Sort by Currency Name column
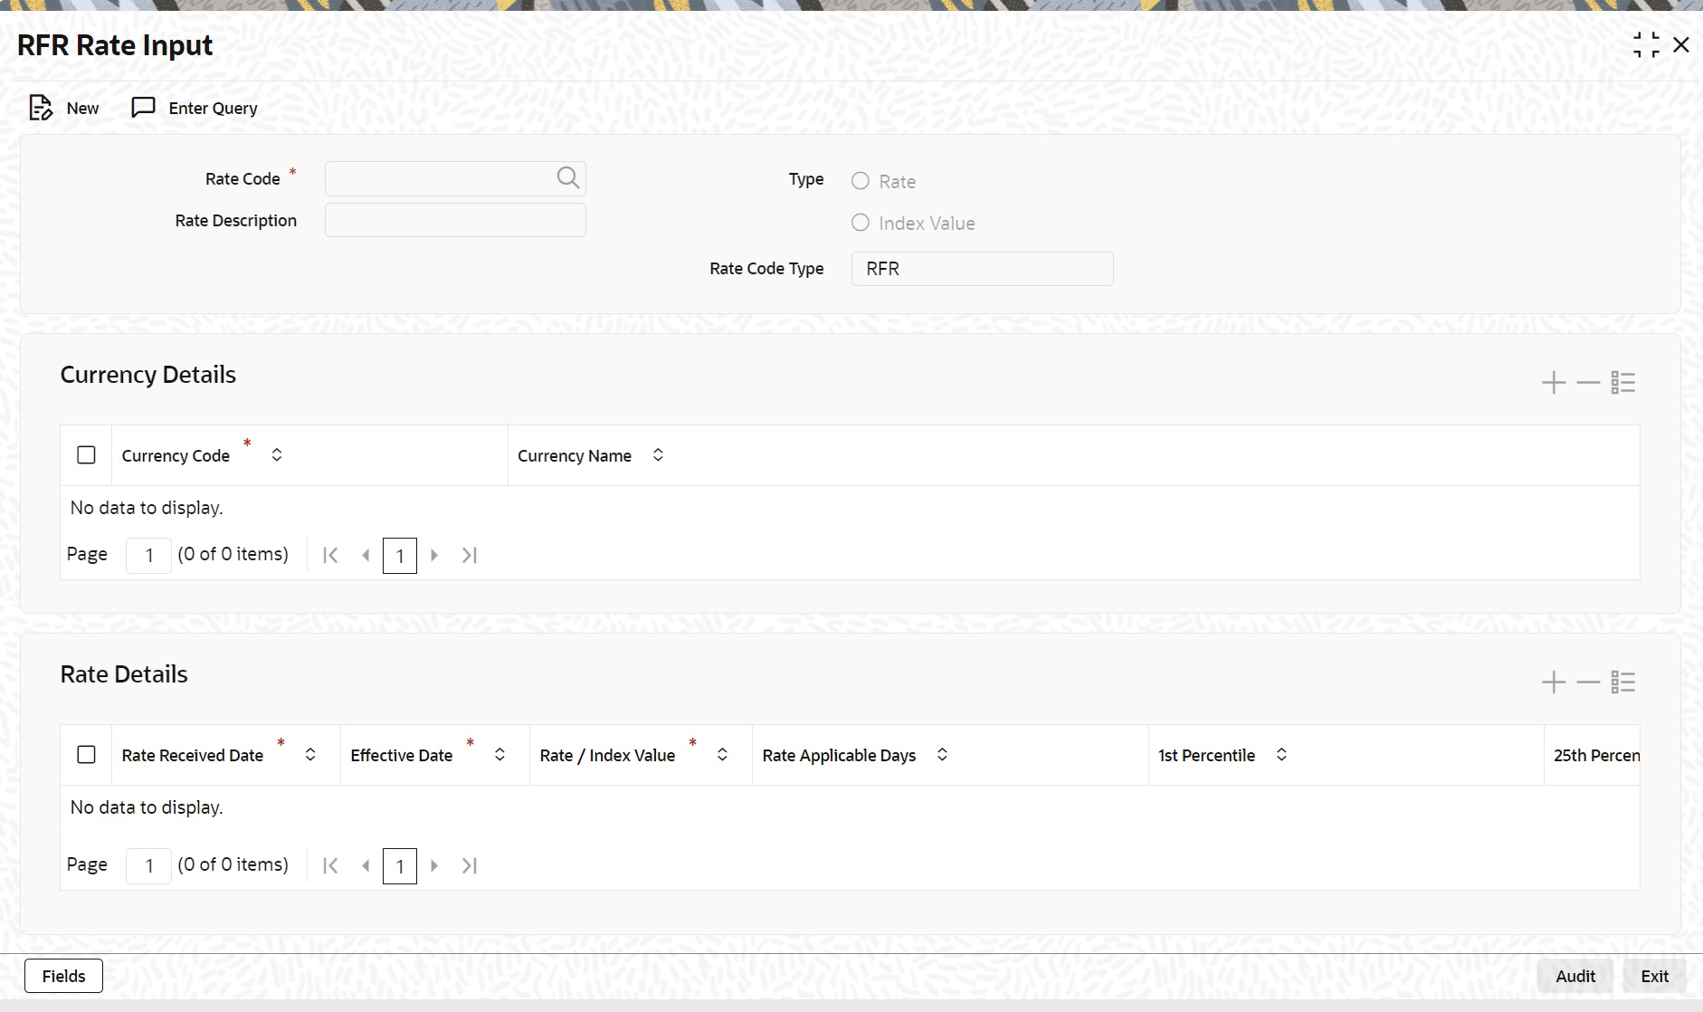Image resolution: width=1703 pixels, height=1012 pixels. point(658,454)
